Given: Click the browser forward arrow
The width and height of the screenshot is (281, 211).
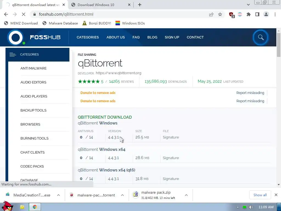Looking at the screenshot, I should point(15,14).
